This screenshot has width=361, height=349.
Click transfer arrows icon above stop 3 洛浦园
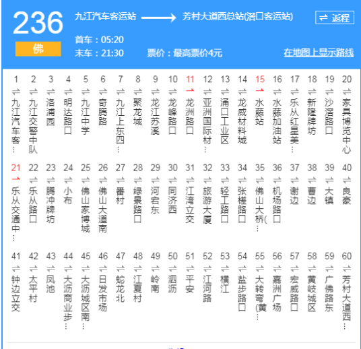tap(51, 92)
